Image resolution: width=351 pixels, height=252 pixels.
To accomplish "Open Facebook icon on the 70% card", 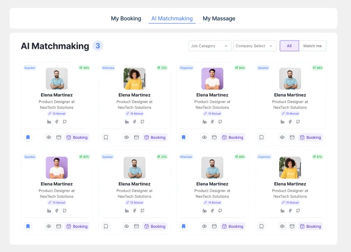I will 135,122.
